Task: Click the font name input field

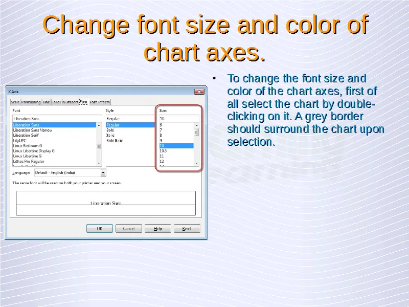Action: coord(56,118)
